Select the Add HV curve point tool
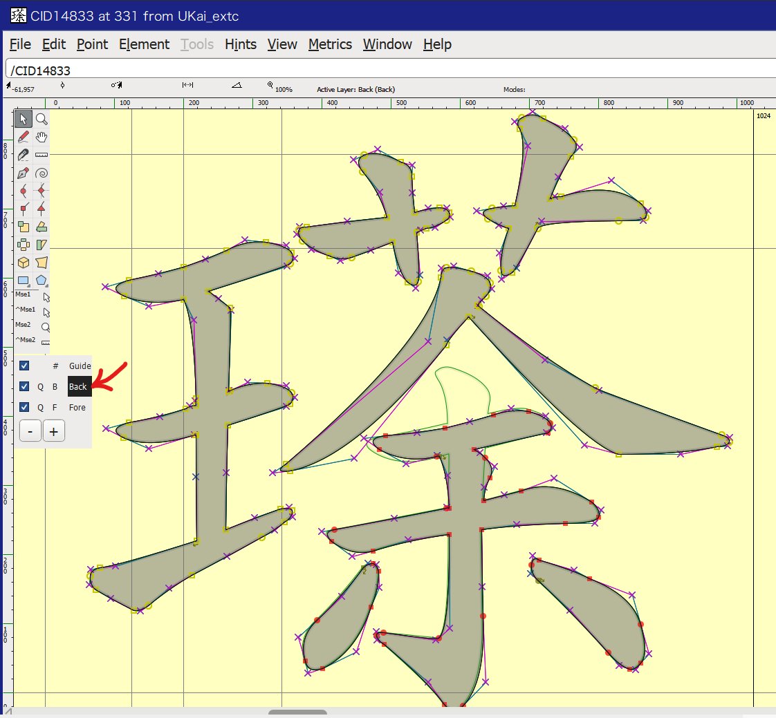776x718 pixels. pos(41,191)
